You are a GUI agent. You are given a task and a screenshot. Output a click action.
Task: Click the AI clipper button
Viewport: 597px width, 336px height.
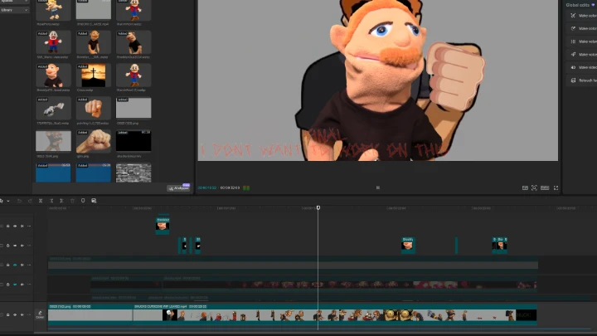[x=178, y=188]
